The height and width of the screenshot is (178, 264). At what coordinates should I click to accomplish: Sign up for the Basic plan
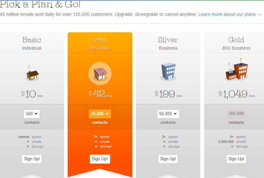tap(32, 159)
